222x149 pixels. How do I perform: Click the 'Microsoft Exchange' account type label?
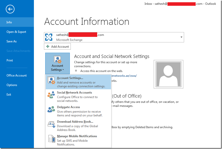[x=69, y=40]
